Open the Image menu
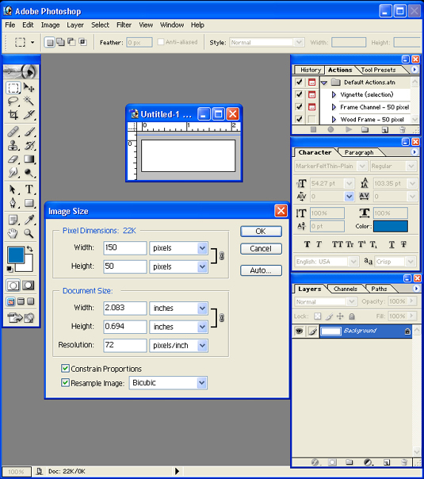The height and width of the screenshot is (479, 424). 51,25
